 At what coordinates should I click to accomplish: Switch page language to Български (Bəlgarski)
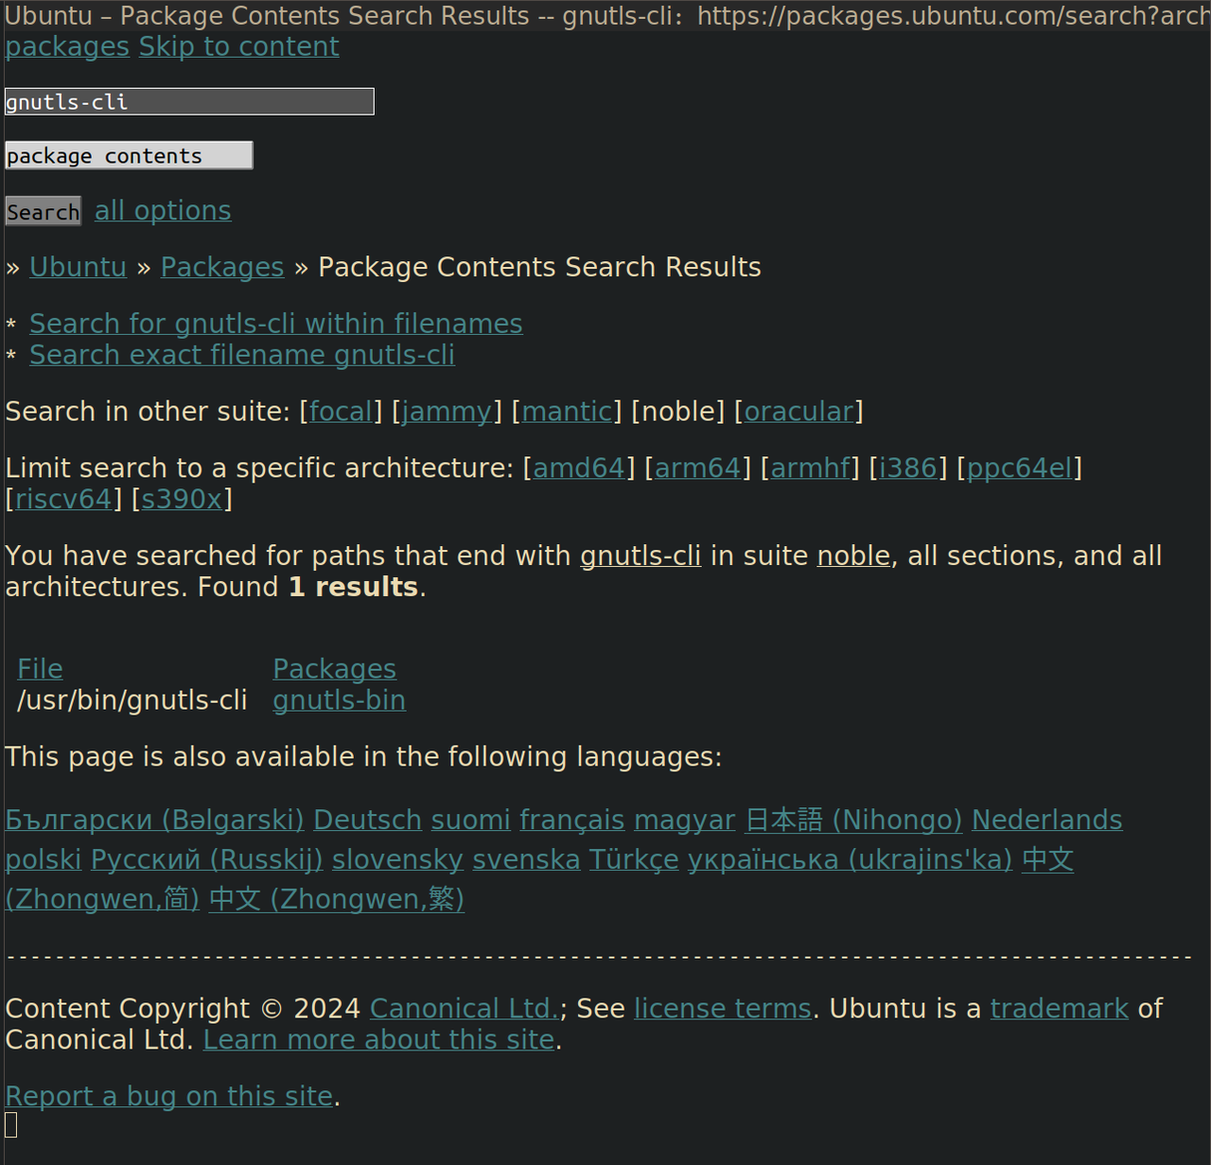click(x=154, y=820)
